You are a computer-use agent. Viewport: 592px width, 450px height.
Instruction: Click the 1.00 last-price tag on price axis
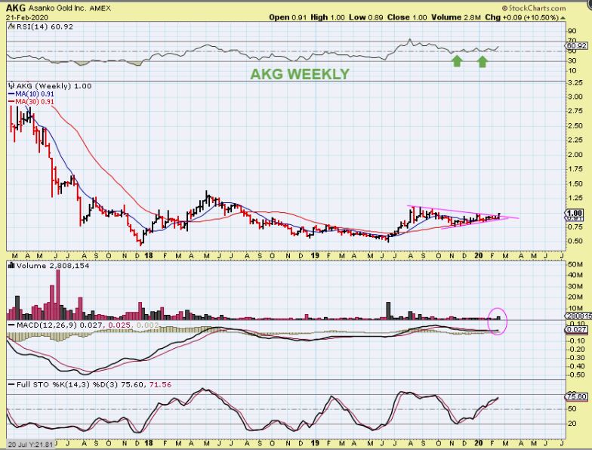pos(575,213)
